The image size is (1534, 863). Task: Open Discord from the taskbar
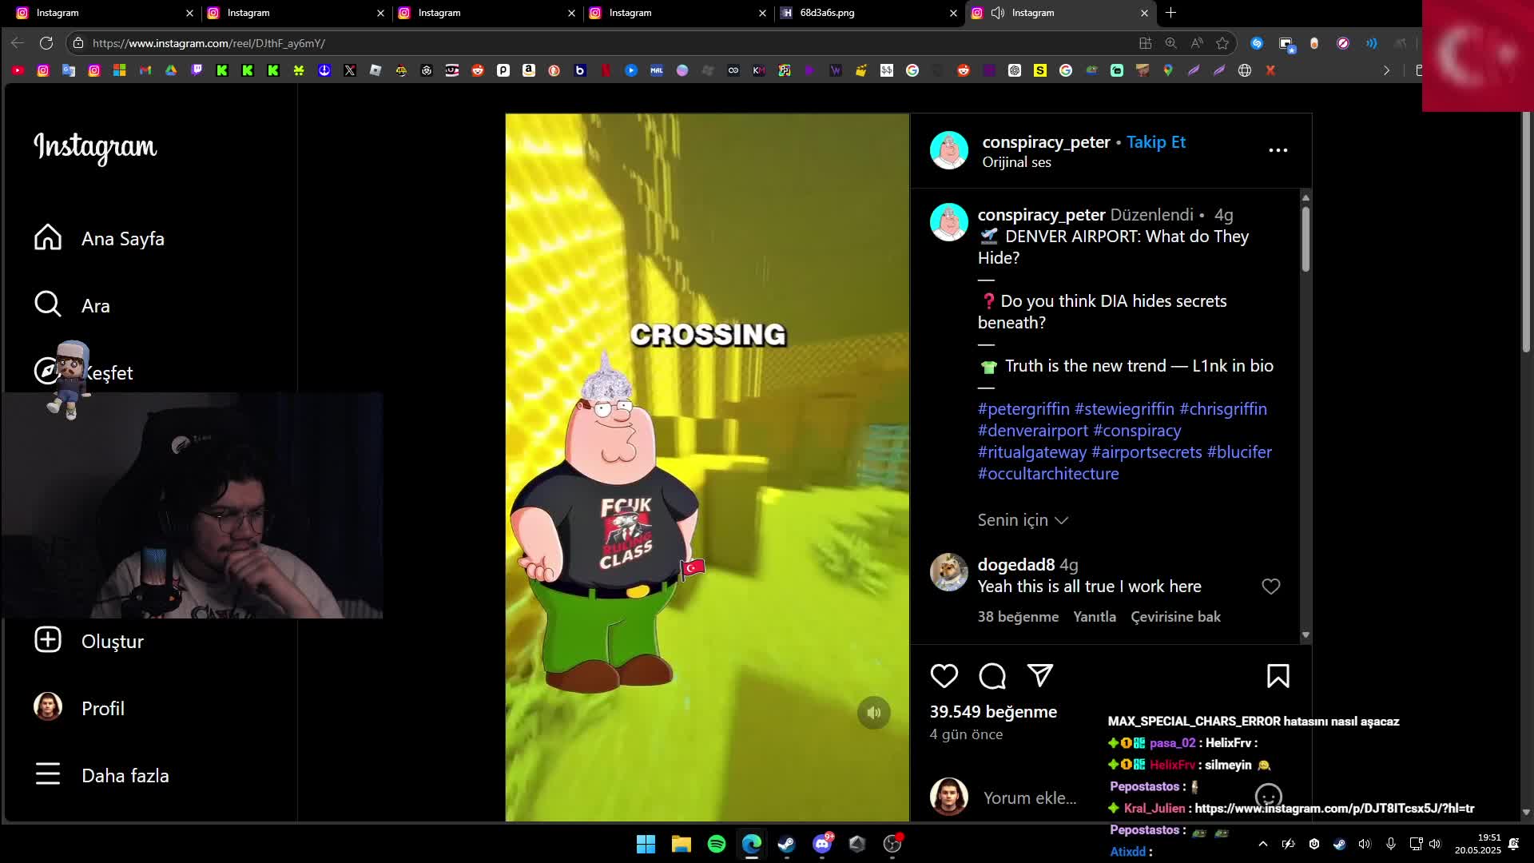coord(822,844)
